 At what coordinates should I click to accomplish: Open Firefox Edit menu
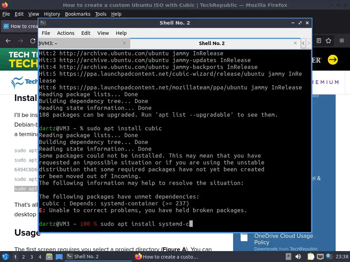pos(19,14)
